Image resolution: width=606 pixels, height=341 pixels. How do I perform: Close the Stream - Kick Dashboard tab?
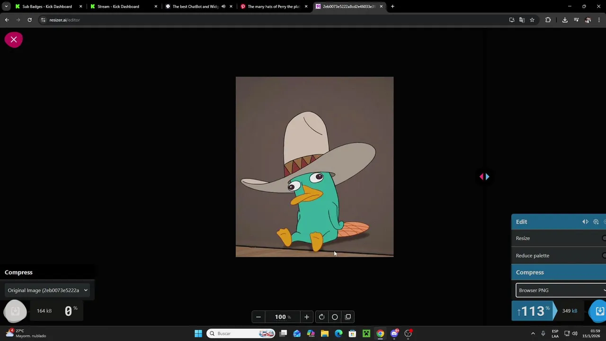156,7
